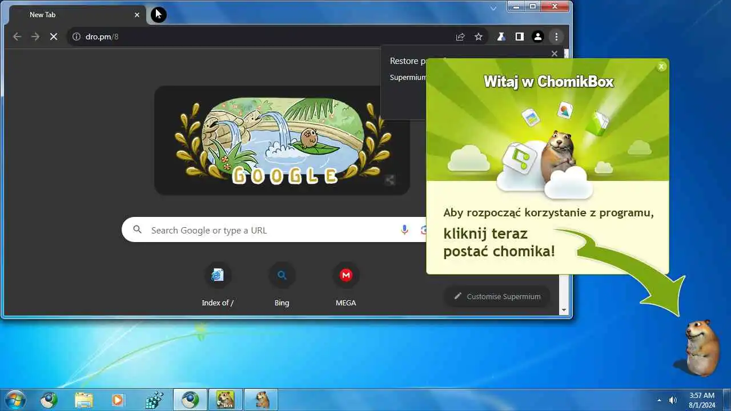Switch to the hamster taskbar window
This screenshot has width=731, height=411.
tap(261, 400)
